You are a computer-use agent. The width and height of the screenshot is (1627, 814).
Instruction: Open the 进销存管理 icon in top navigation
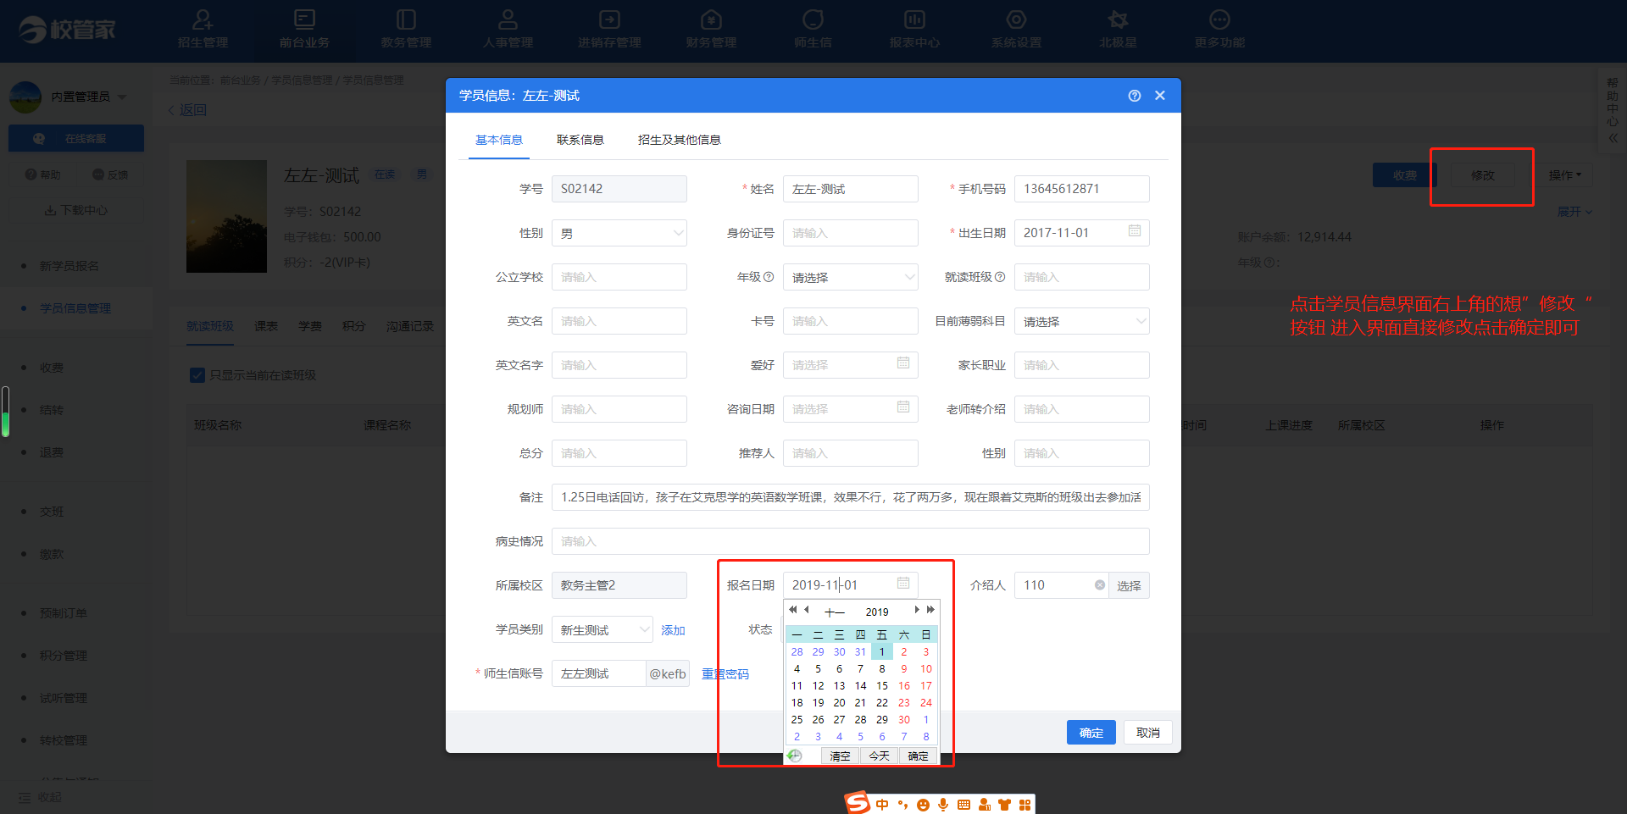(x=609, y=19)
